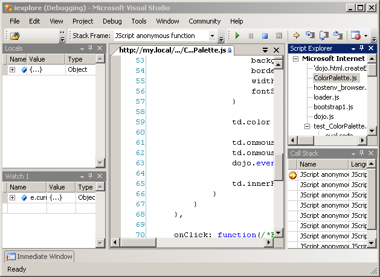Expand the {...} object row in Locals
380x277 pixels.
tap(12, 70)
